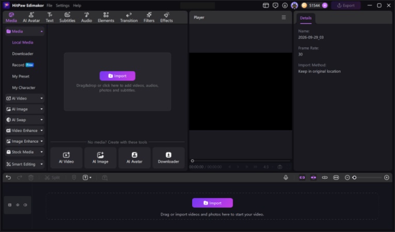Expand the AI Video section
This screenshot has height=232, width=395.
click(x=25, y=98)
